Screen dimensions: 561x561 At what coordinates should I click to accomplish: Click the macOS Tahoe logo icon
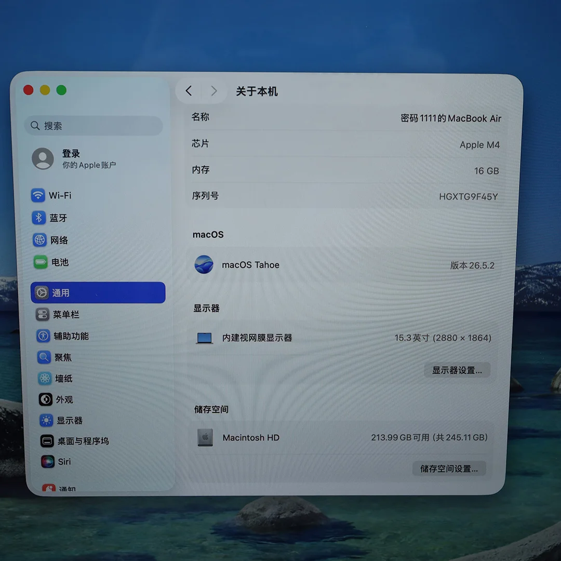(x=204, y=264)
